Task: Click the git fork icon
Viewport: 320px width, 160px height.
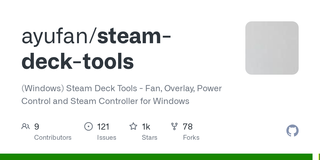Action: coord(174,126)
